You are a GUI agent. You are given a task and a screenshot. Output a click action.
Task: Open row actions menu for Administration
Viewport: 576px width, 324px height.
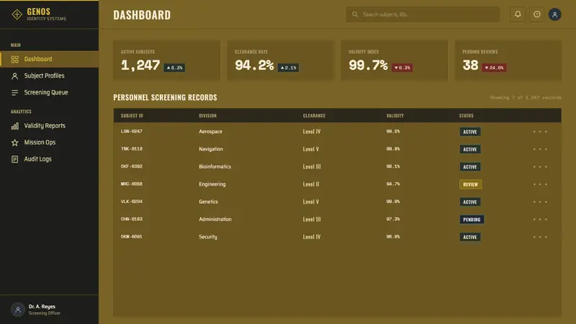click(x=540, y=220)
